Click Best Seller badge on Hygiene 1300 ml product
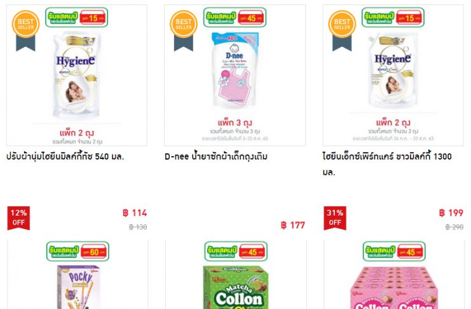 (x=342, y=31)
